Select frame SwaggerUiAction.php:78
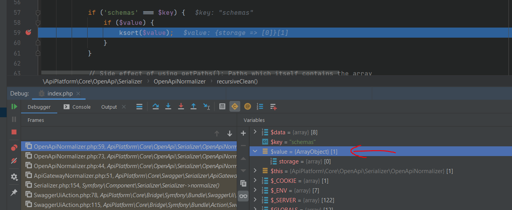 pos(129,195)
